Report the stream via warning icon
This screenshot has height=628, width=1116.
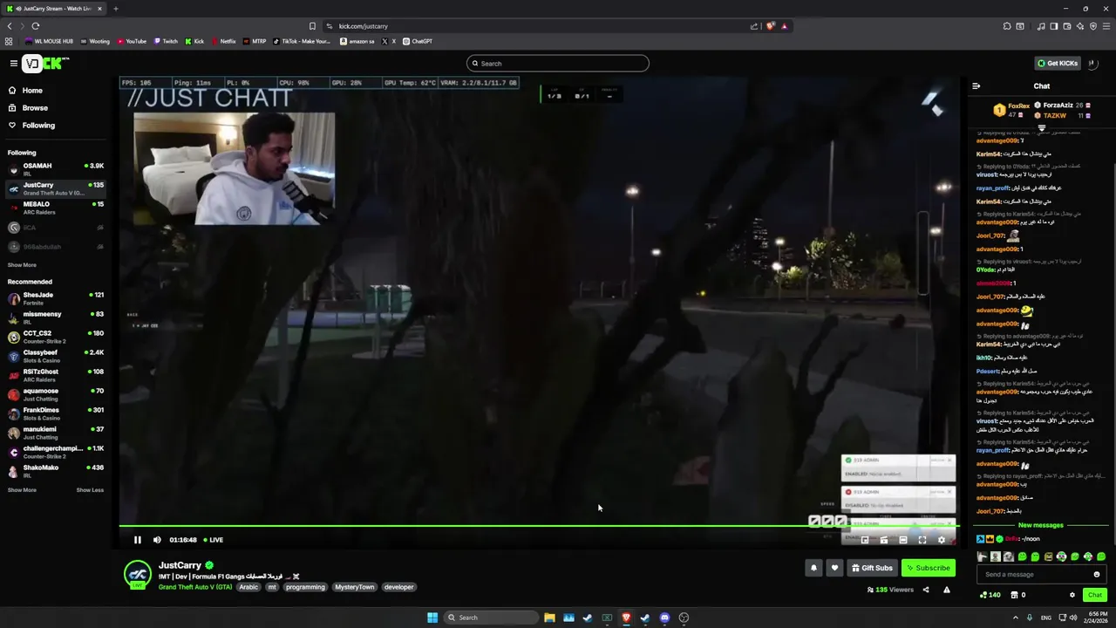[946, 590]
